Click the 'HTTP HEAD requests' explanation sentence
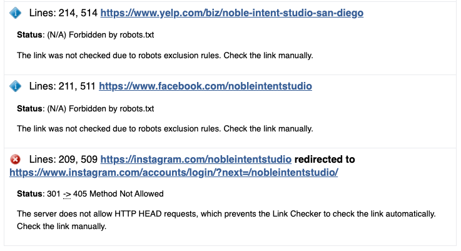Screen dimensions: 461x251 click(225, 214)
